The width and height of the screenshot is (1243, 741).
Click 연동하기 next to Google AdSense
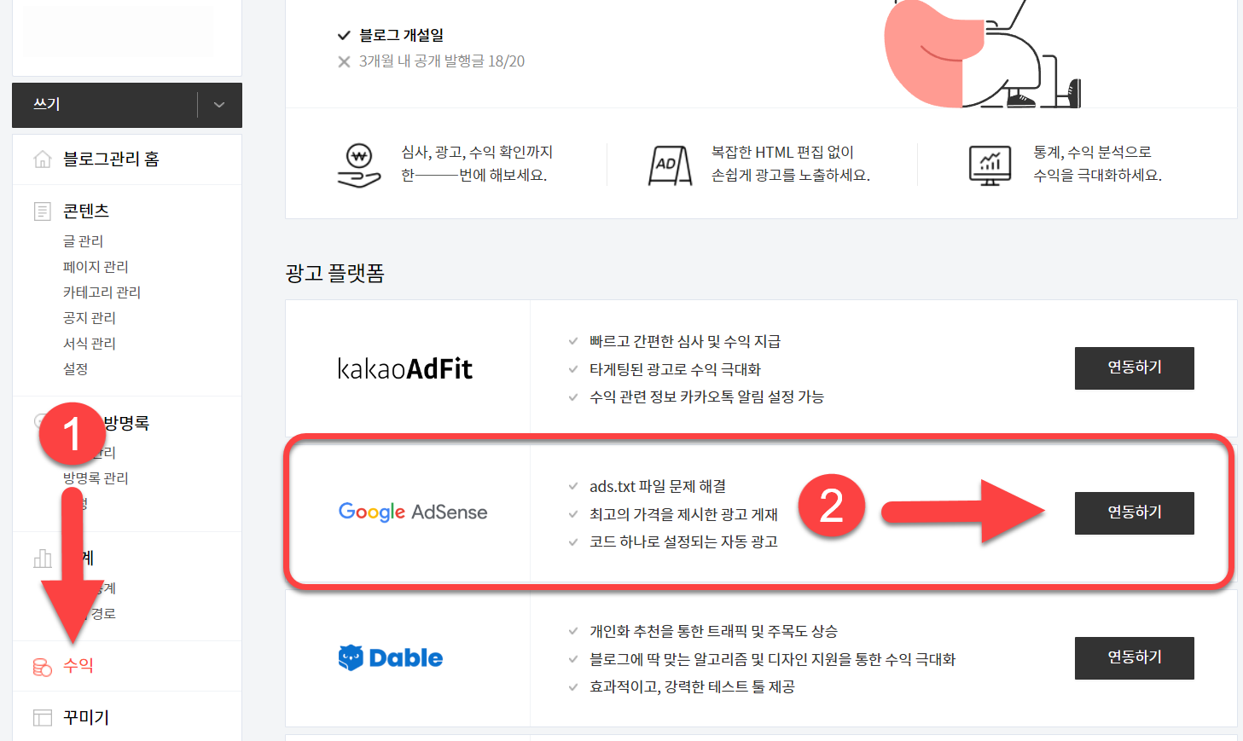[1134, 512]
